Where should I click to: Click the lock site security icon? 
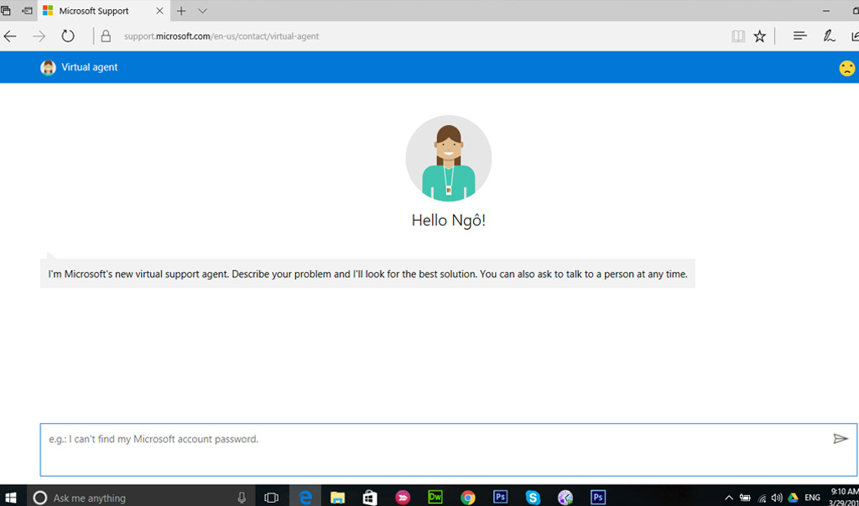point(106,36)
